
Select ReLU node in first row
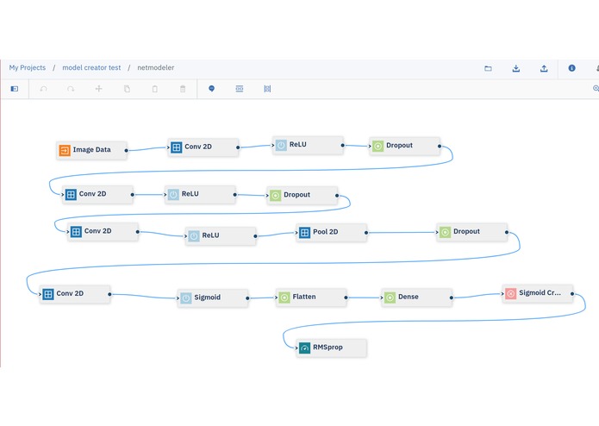(308, 145)
